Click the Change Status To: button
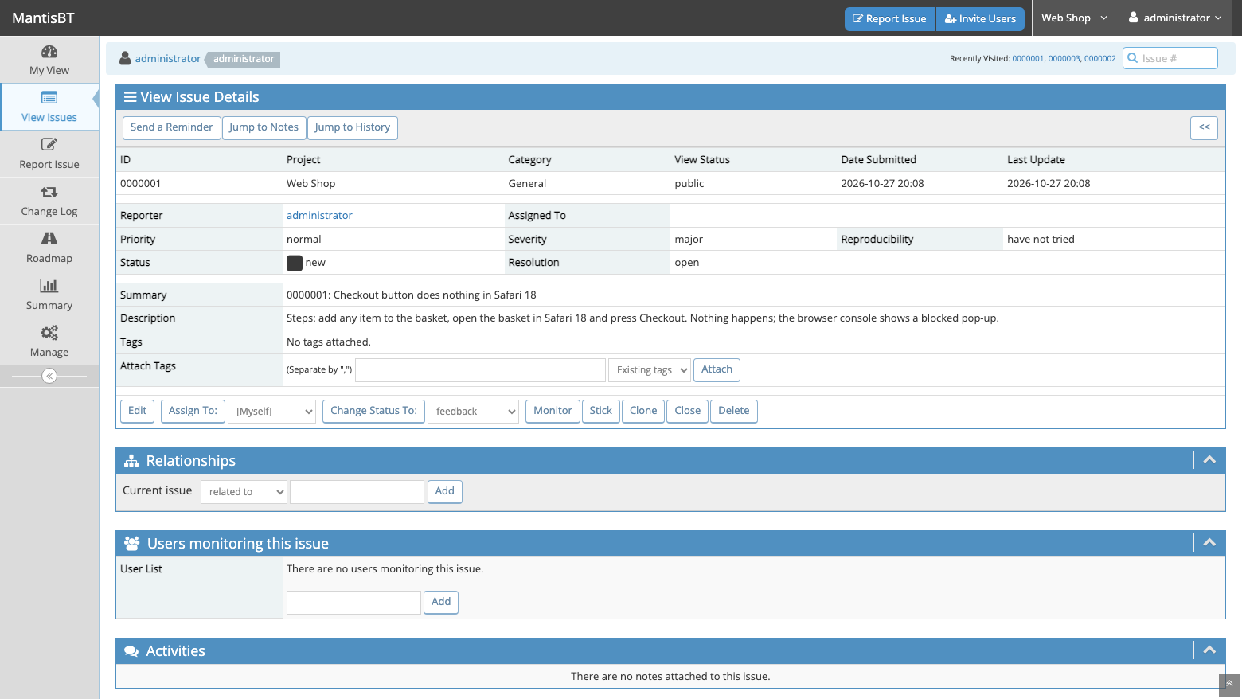The image size is (1242, 699). pyautogui.click(x=373, y=411)
